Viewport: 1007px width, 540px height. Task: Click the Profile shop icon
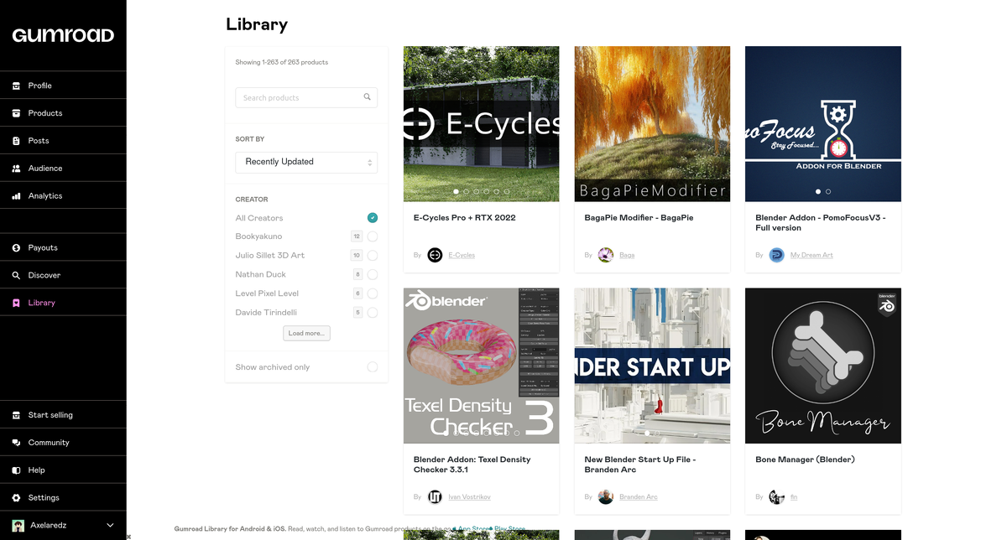click(x=16, y=86)
